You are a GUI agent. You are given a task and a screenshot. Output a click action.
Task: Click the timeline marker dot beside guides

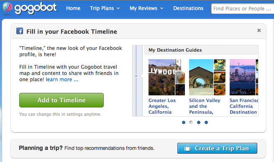136,76
